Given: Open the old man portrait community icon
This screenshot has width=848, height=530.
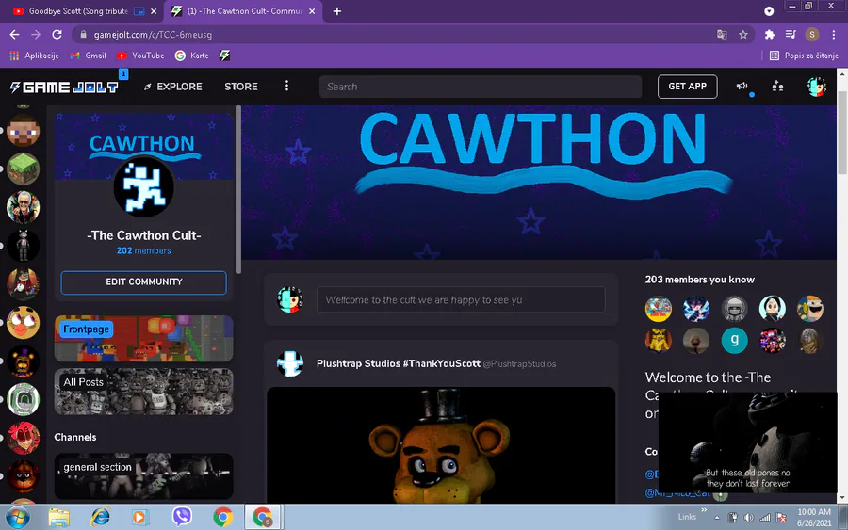Looking at the screenshot, I should click(x=23, y=207).
